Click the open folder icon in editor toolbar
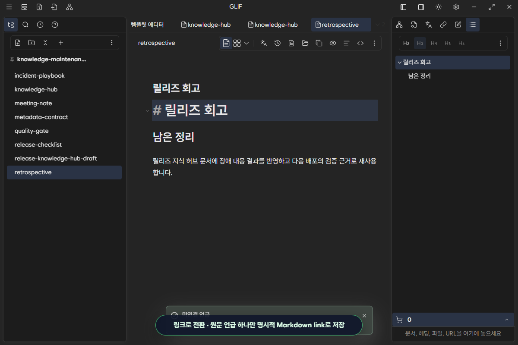Image resolution: width=518 pixels, height=345 pixels. pos(305,43)
